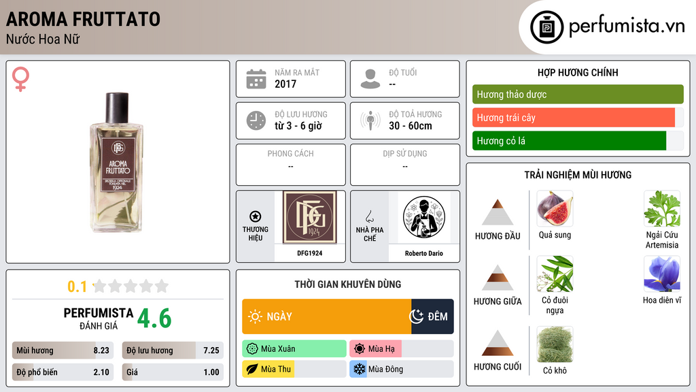Click the Mùa Đông season label

pyautogui.click(x=386, y=369)
